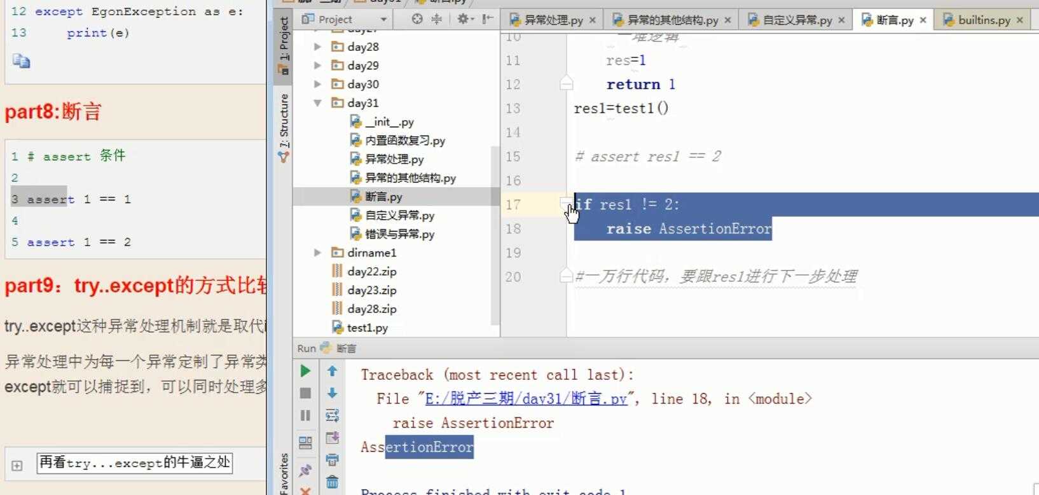The width and height of the screenshot is (1039, 495).
Task: Close the builtins.py tab
Action: click(1020, 20)
